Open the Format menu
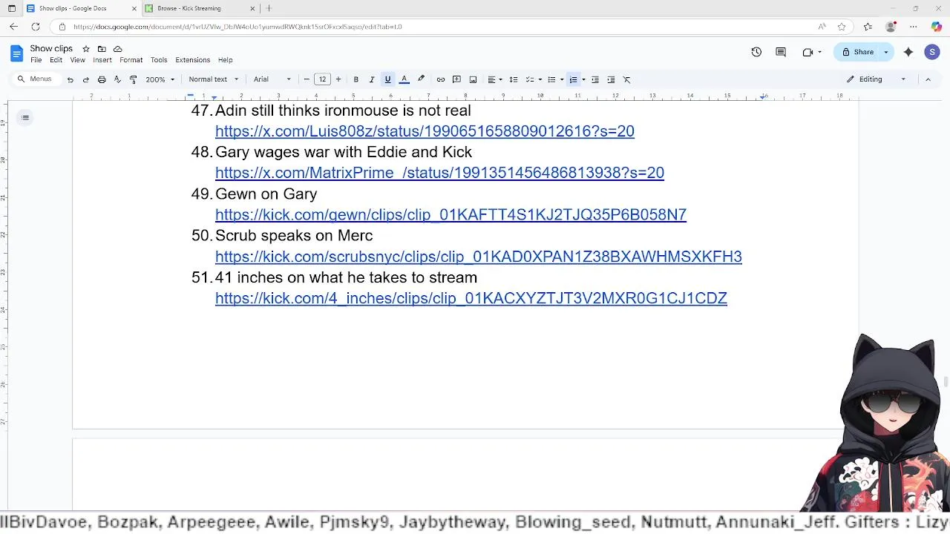950x534 pixels. pos(131,60)
